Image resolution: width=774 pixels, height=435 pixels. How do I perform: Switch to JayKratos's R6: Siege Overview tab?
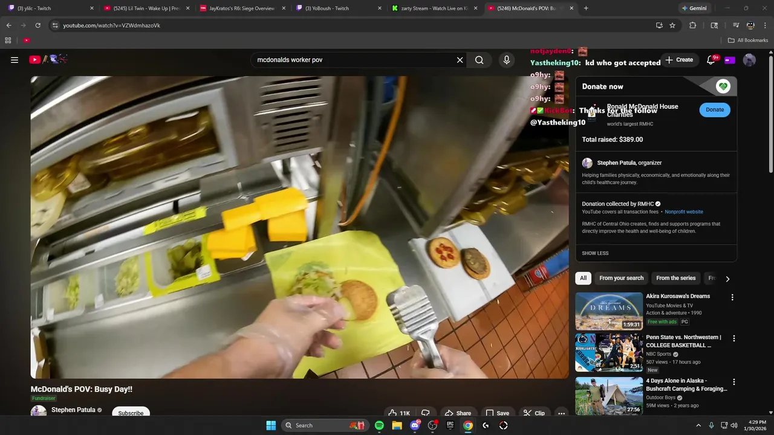coord(242,8)
